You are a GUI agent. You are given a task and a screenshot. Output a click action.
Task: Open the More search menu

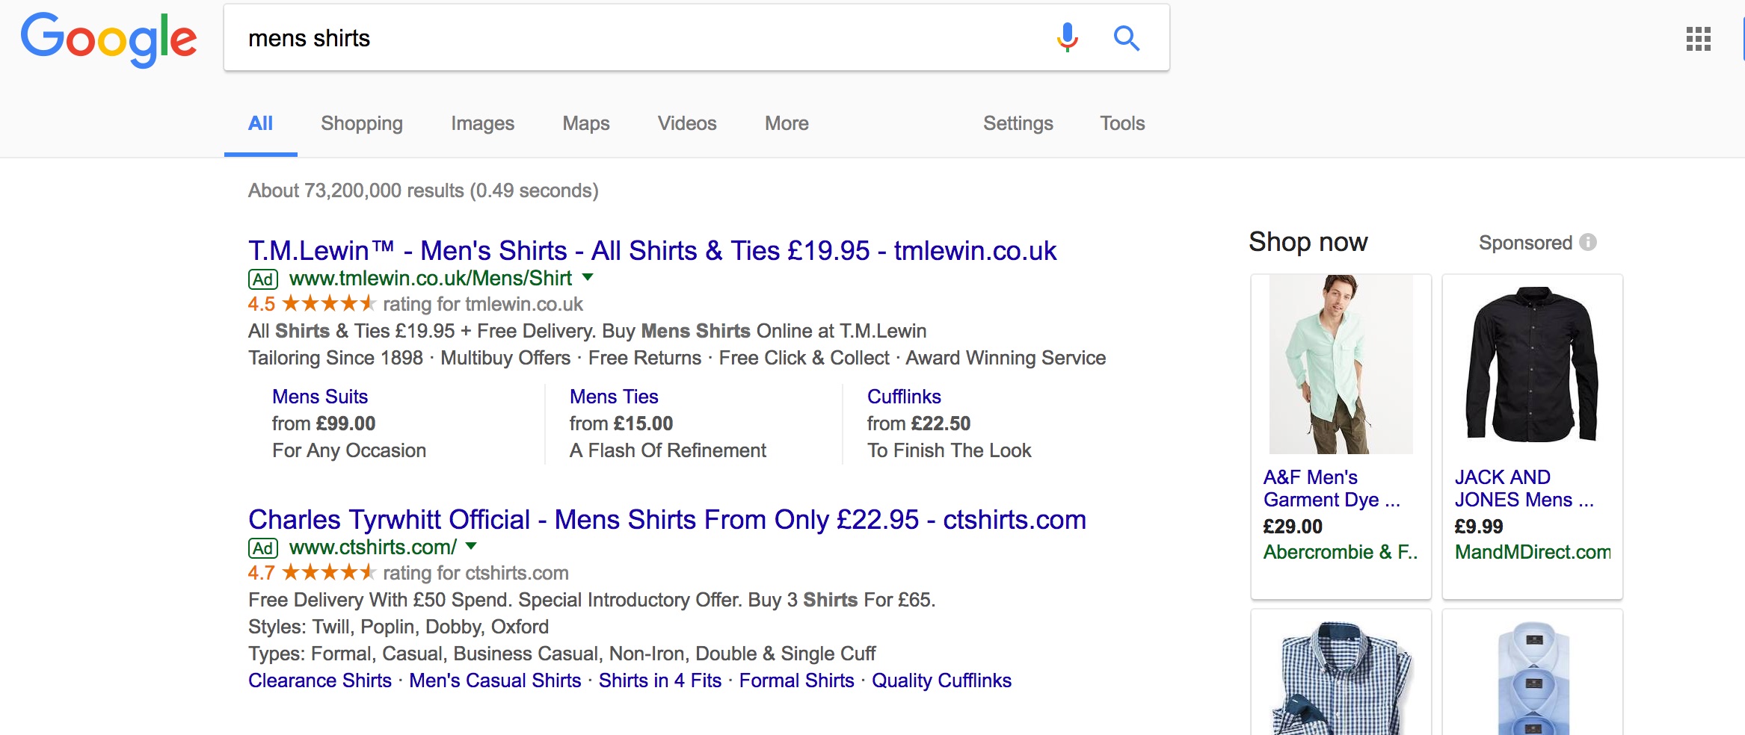click(787, 123)
